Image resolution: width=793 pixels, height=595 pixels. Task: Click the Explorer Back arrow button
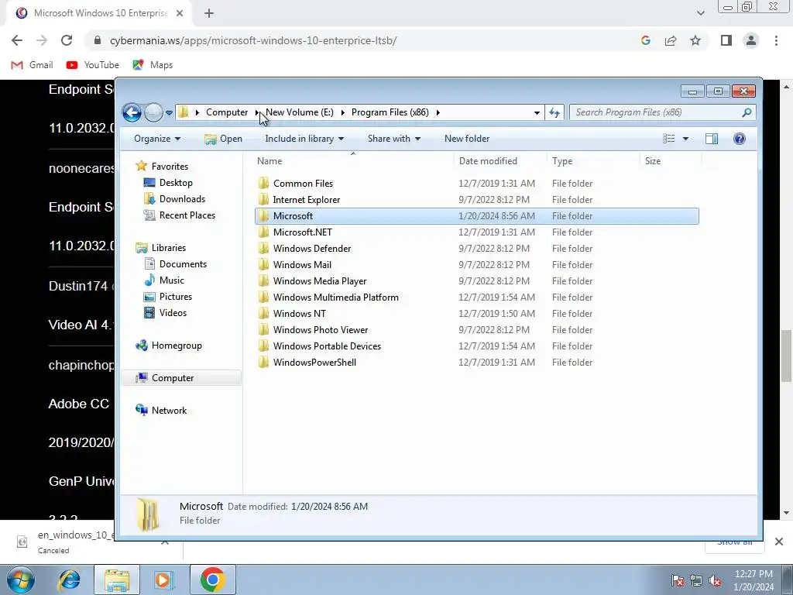(x=132, y=112)
